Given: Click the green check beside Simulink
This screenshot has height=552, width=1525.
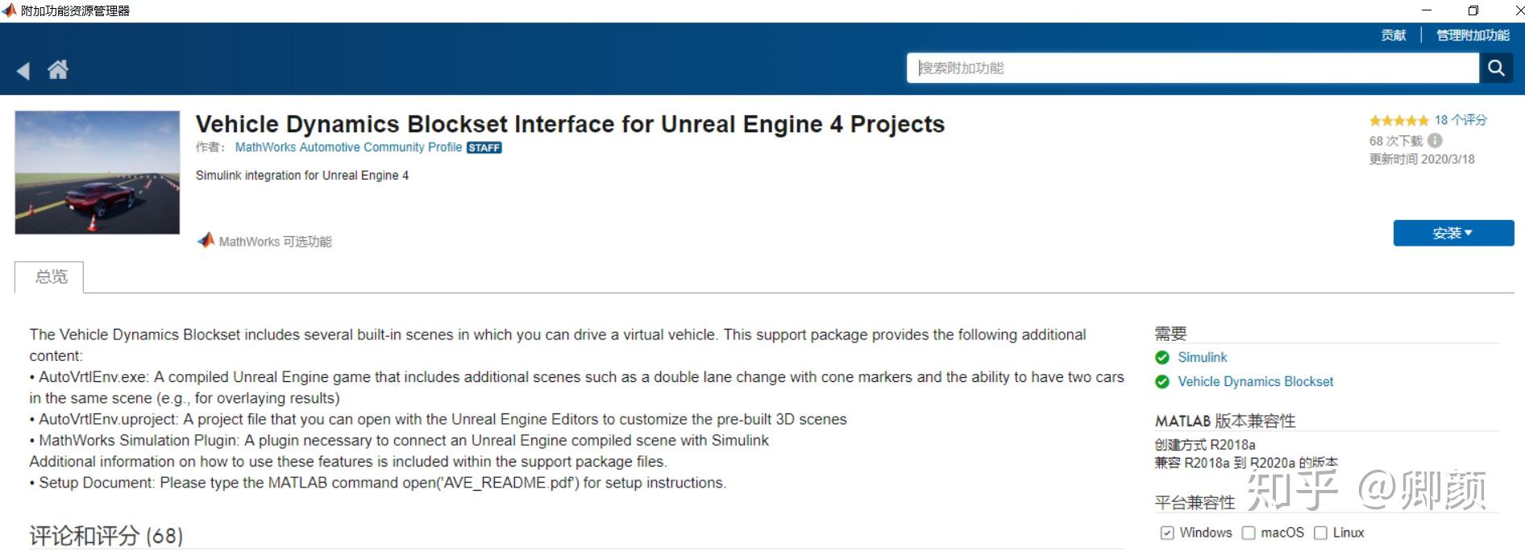Looking at the screenshot, I should click(1162, 357).
